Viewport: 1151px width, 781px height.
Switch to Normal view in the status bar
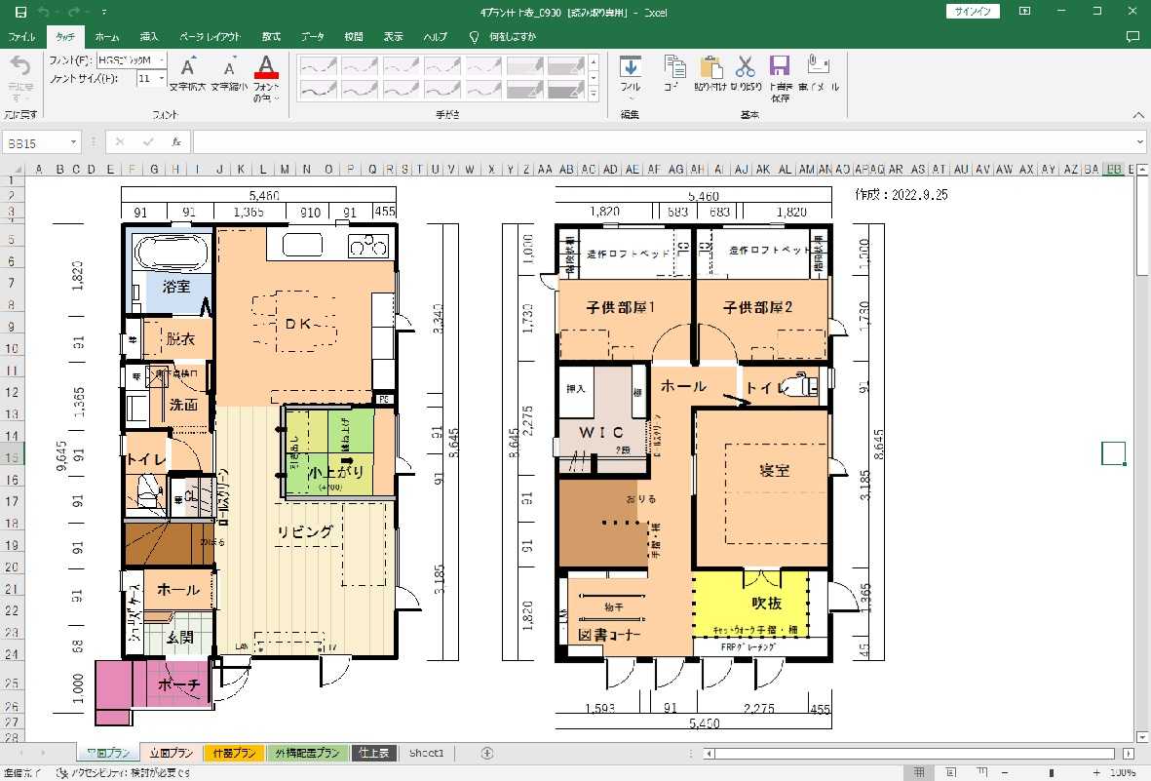point(918,772)
